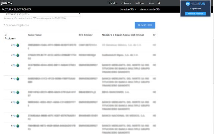Click the Acciones column header
214x134 pixels.
tap(10, 39)
